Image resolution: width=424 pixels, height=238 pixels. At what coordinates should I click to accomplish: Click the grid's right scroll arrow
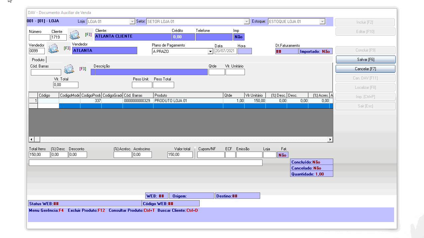tap(330, 140)
